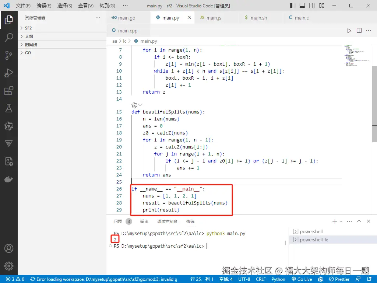
Task: Click the code minimap preview
Action: point(357,55)
